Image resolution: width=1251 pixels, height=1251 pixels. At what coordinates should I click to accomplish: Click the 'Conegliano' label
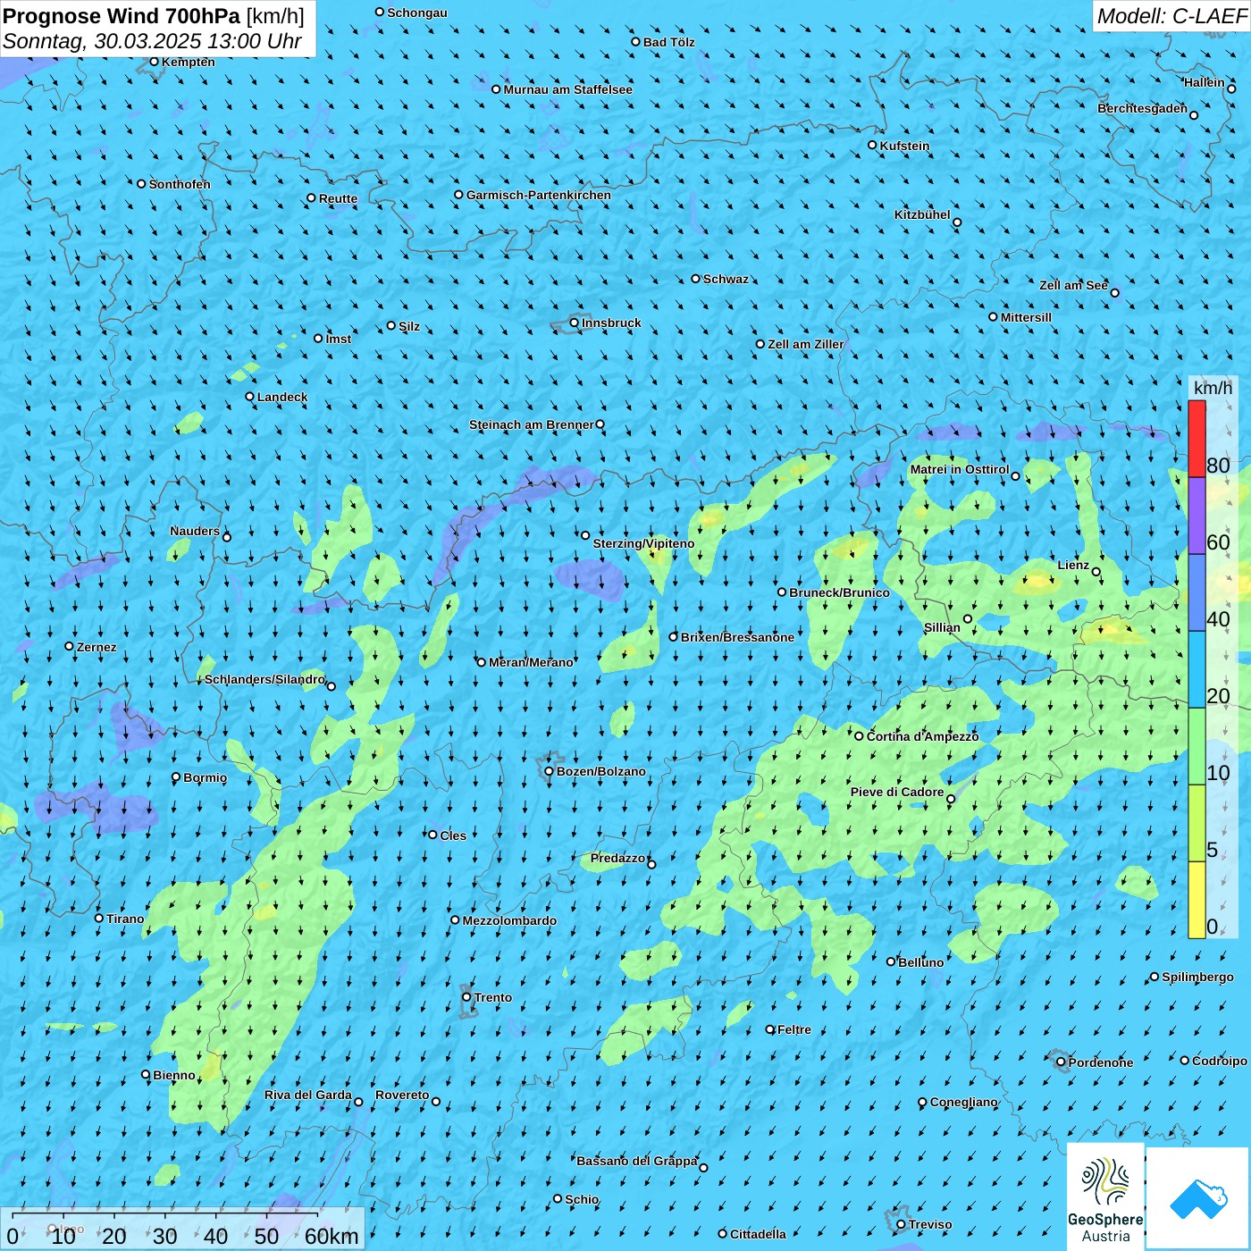(964, 1102)
